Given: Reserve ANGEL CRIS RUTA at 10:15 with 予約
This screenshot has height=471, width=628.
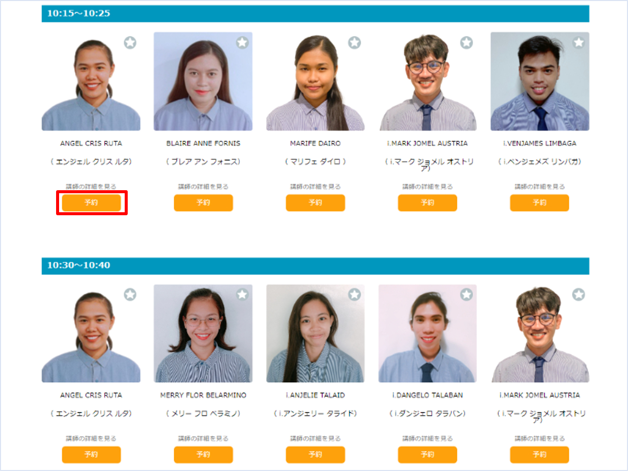Looking at the screenshot, I should click(x=92, y=203).
